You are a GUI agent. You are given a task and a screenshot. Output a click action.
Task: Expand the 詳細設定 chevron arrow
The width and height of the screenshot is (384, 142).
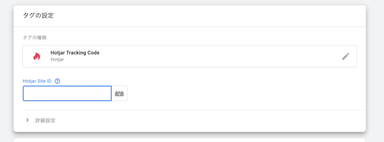27,120
